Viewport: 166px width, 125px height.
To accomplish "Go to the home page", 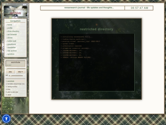I will [10, 25].
